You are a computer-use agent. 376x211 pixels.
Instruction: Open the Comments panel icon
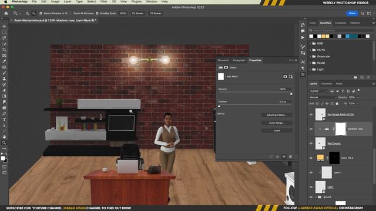pos(303,31)
